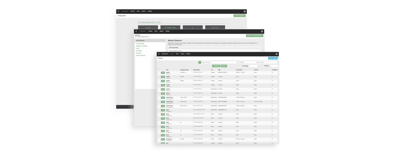Click the 'Configured' column header

tap(275, 70)
